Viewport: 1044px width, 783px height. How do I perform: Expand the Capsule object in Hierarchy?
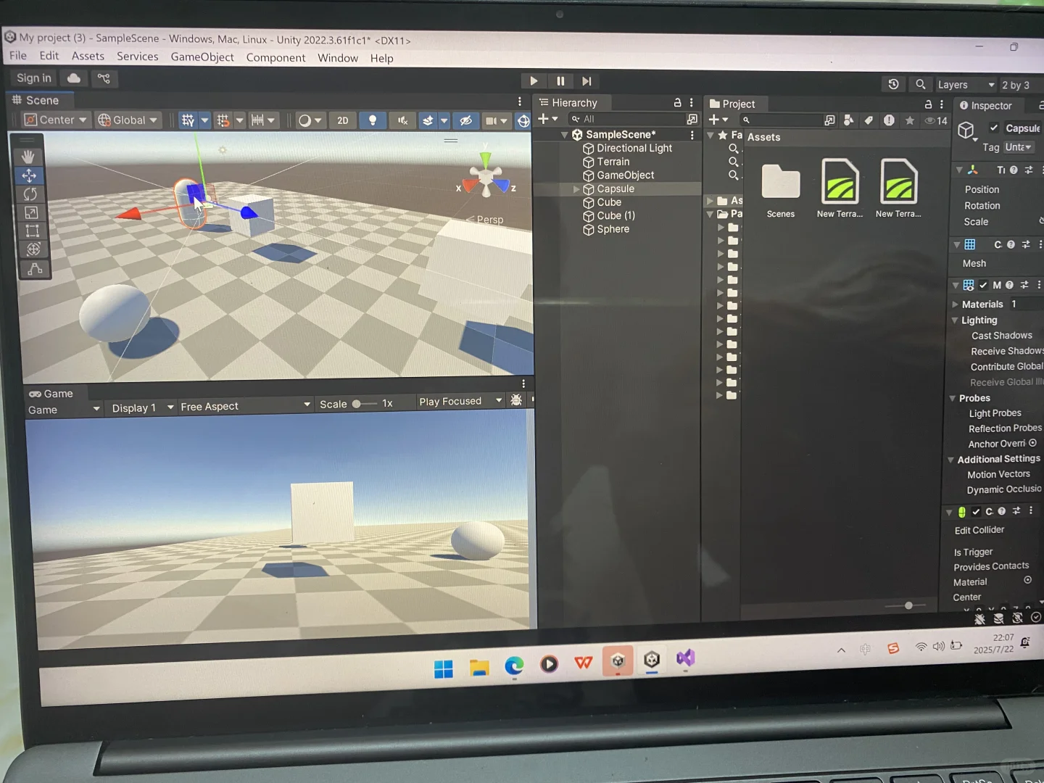point(576,189)
